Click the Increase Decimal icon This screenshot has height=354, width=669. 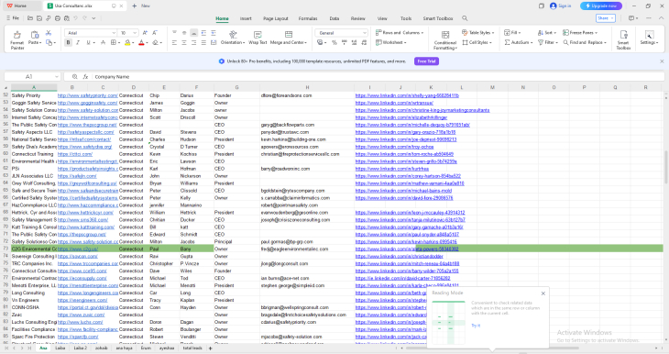354,43
